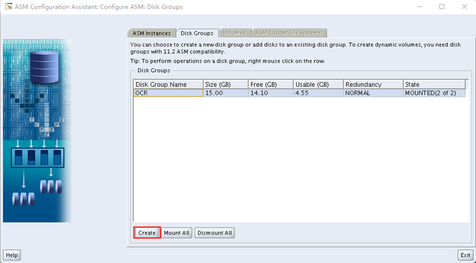The height and width of the screenshot is (263, 476).
Task: Click the MOUNTED(2 of 2) state cell
Action: coord(434,93)
